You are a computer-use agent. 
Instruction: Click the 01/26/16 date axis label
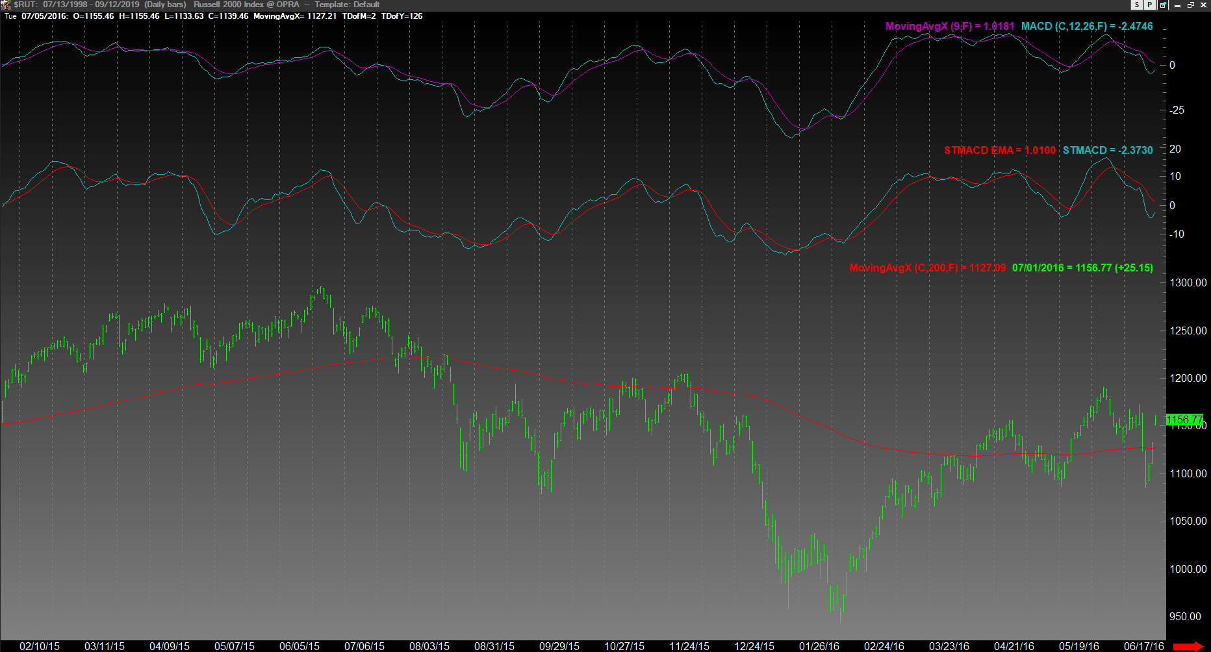point(819,646)
